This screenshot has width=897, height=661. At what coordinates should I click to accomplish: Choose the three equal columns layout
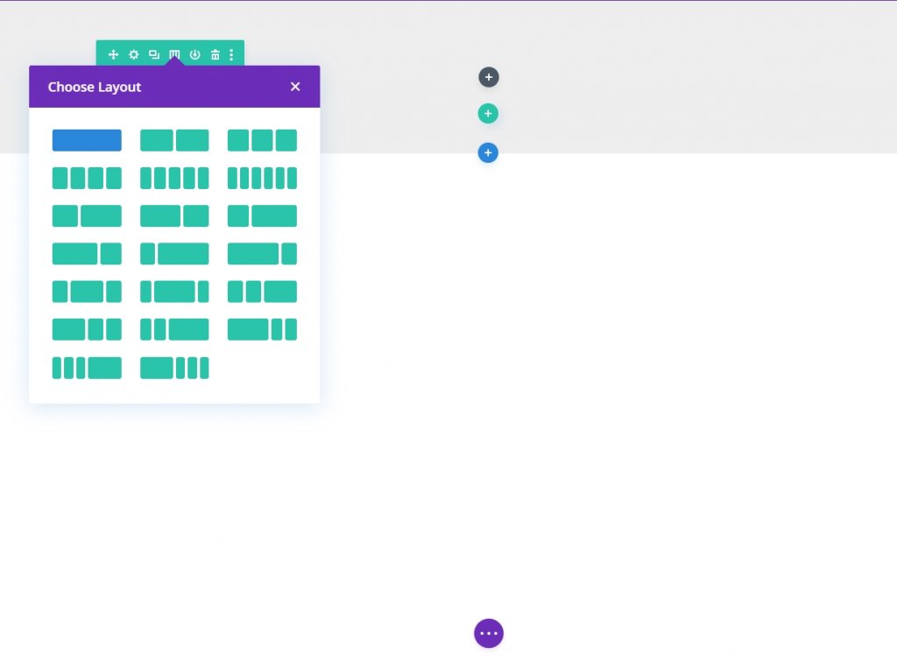(x=262, y=140)
